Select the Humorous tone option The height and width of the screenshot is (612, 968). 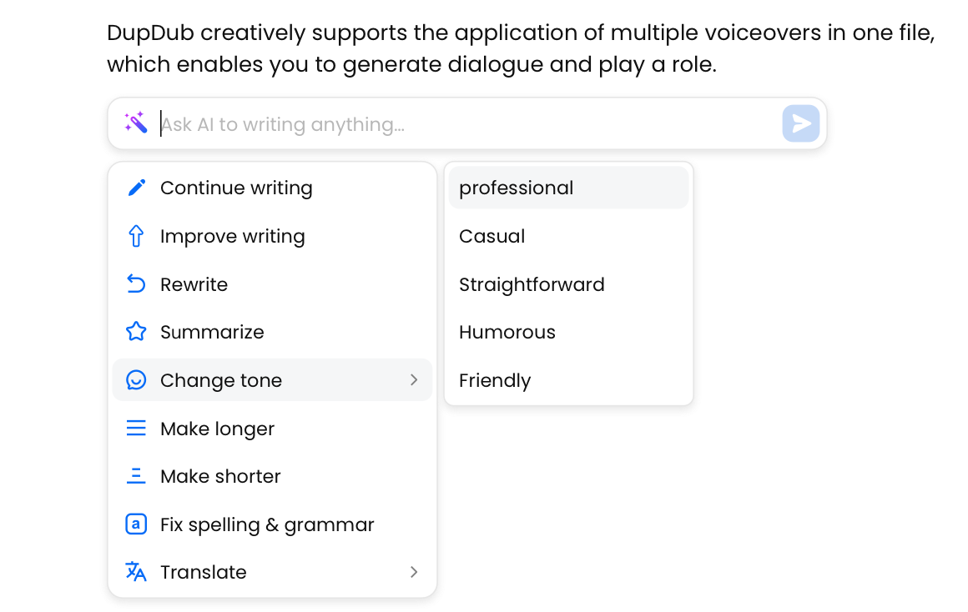point(507,332)
